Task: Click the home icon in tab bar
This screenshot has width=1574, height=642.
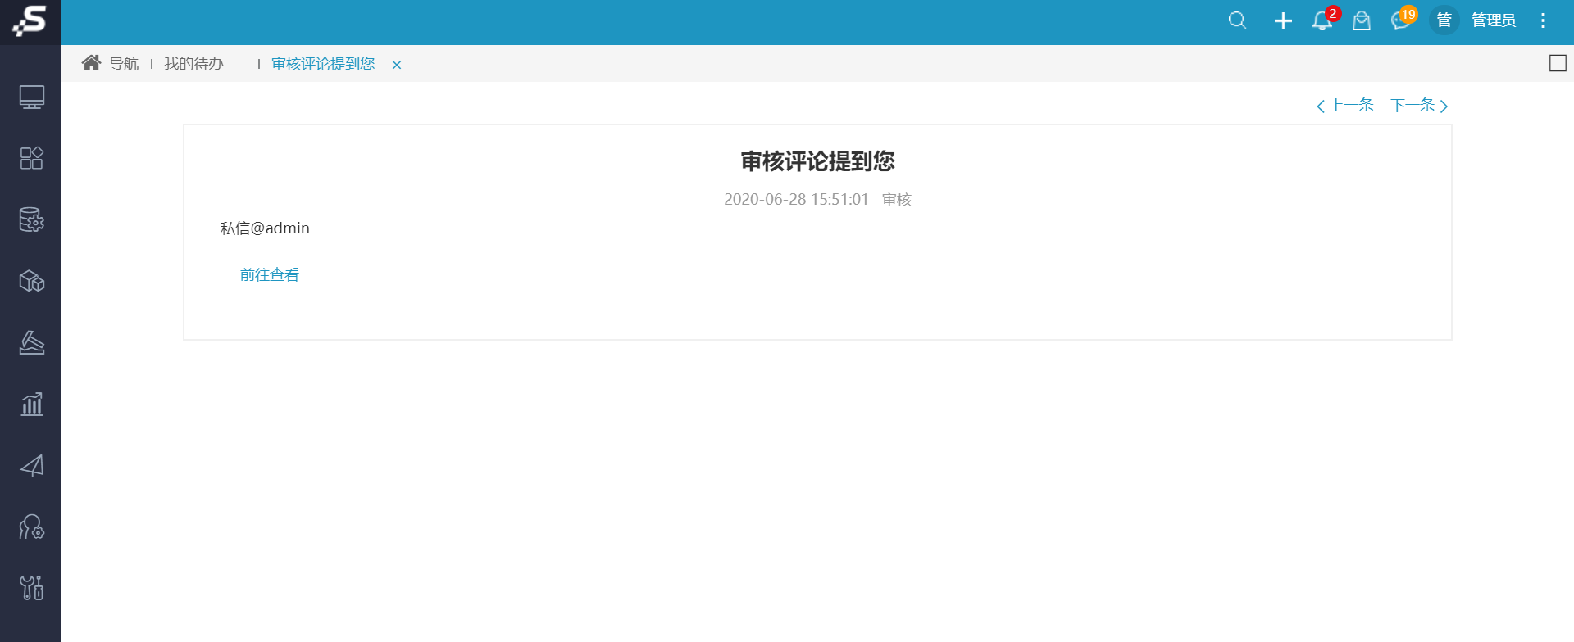Action: coord(91,63)
